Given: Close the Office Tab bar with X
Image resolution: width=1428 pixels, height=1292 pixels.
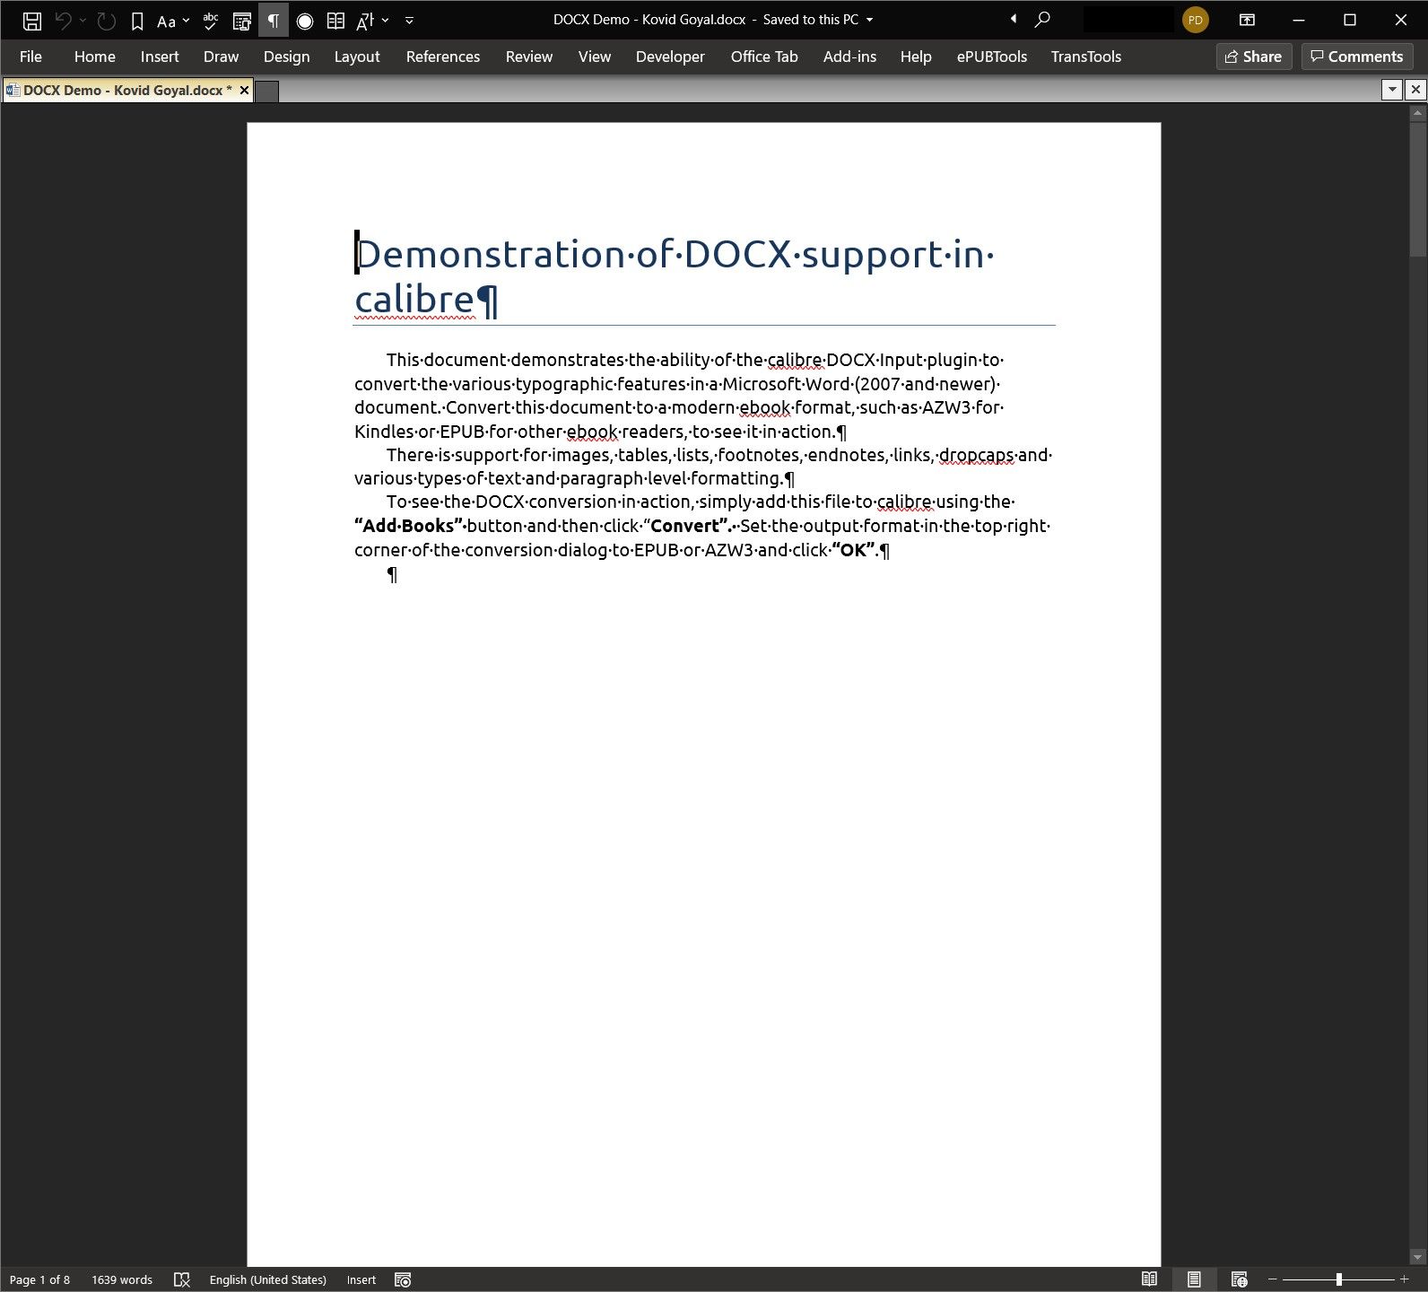Looking at the screenshot, I should pos(1415,89).
